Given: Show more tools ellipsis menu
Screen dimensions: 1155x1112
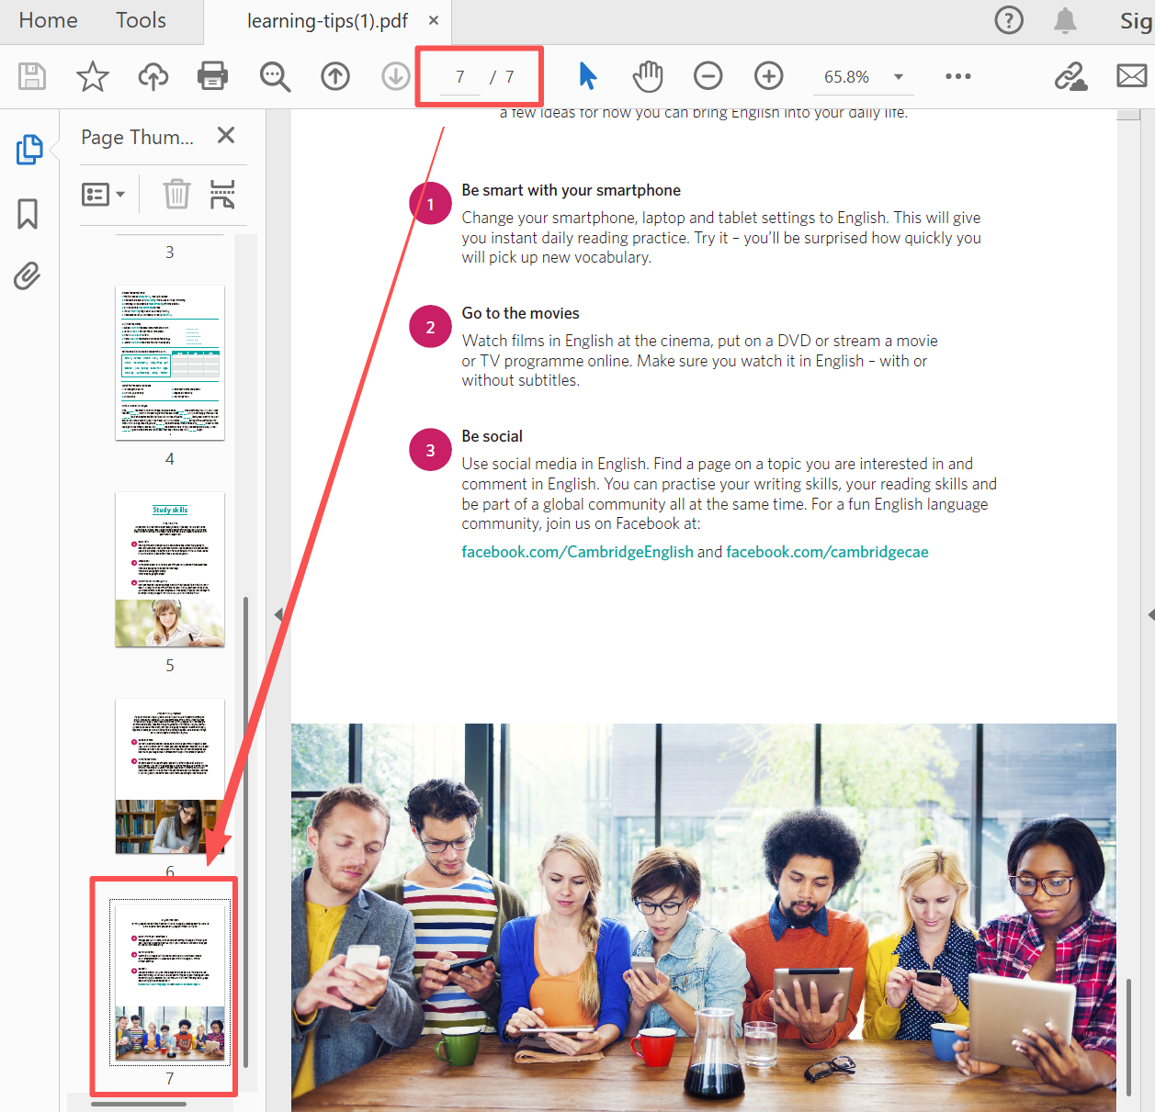Looking at the screenshot, I should 957,76.
